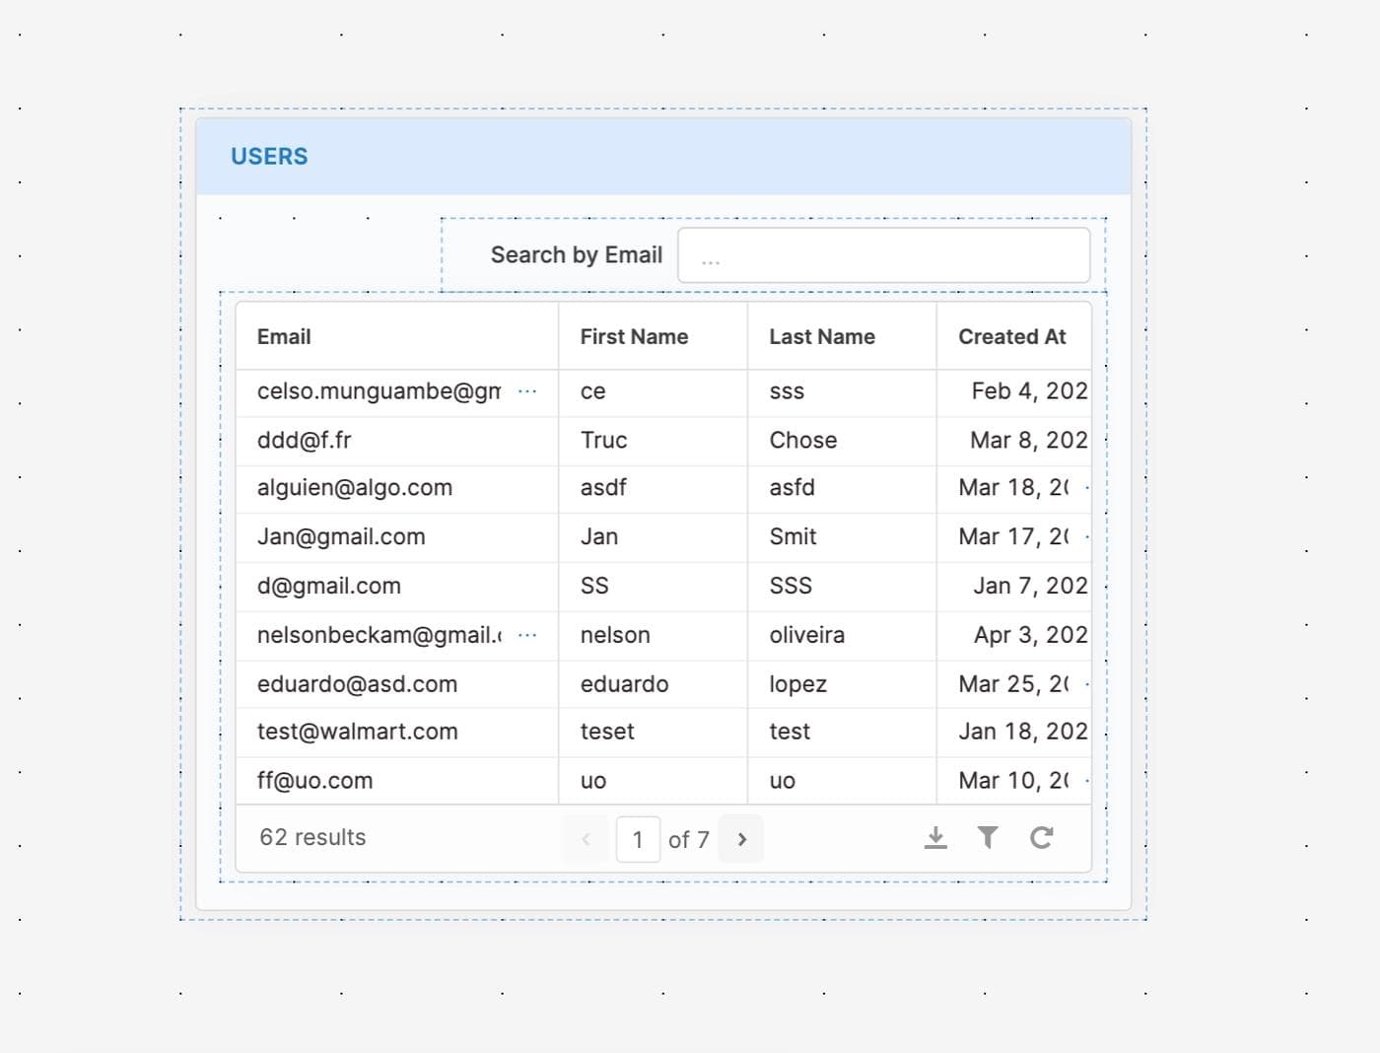Sort by Email column header
Image resolution: width=1380 pixels, height=1053 pixels.
coord(284,337)
